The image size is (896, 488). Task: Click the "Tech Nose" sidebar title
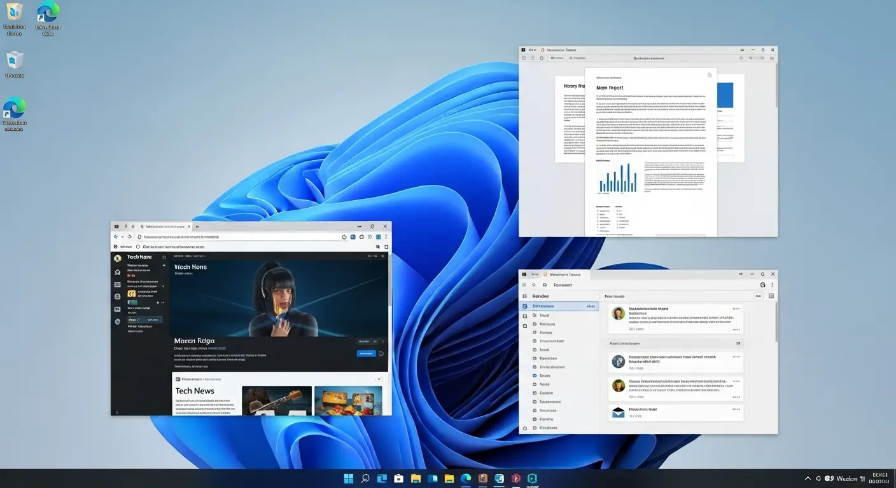(139, 257)
